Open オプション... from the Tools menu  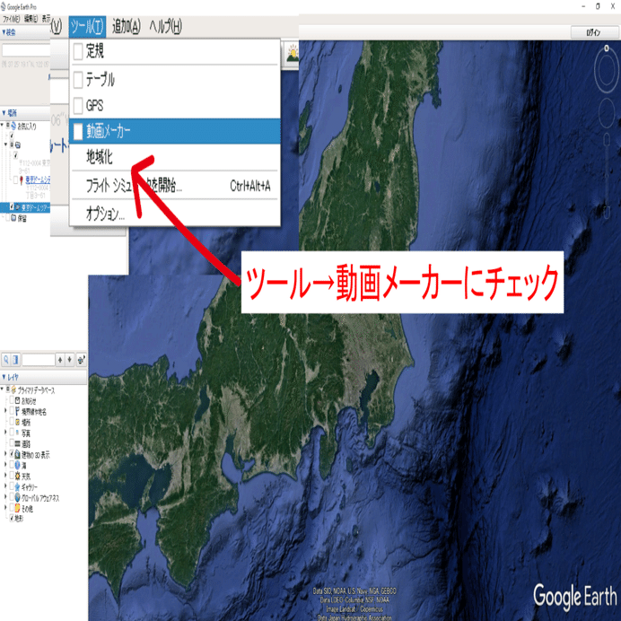coord(175,214)
